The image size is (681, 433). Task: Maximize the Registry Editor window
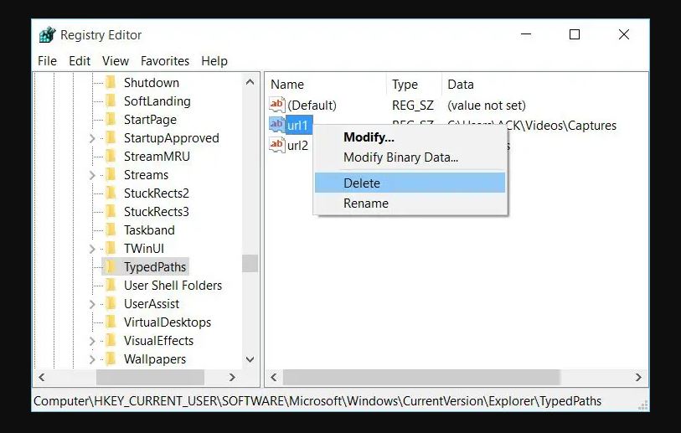point(575,34)
